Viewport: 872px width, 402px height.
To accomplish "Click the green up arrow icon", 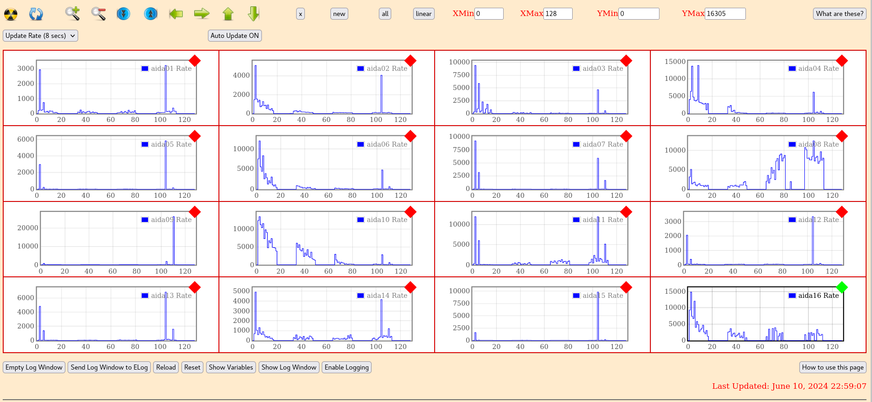I will [228, 14].
